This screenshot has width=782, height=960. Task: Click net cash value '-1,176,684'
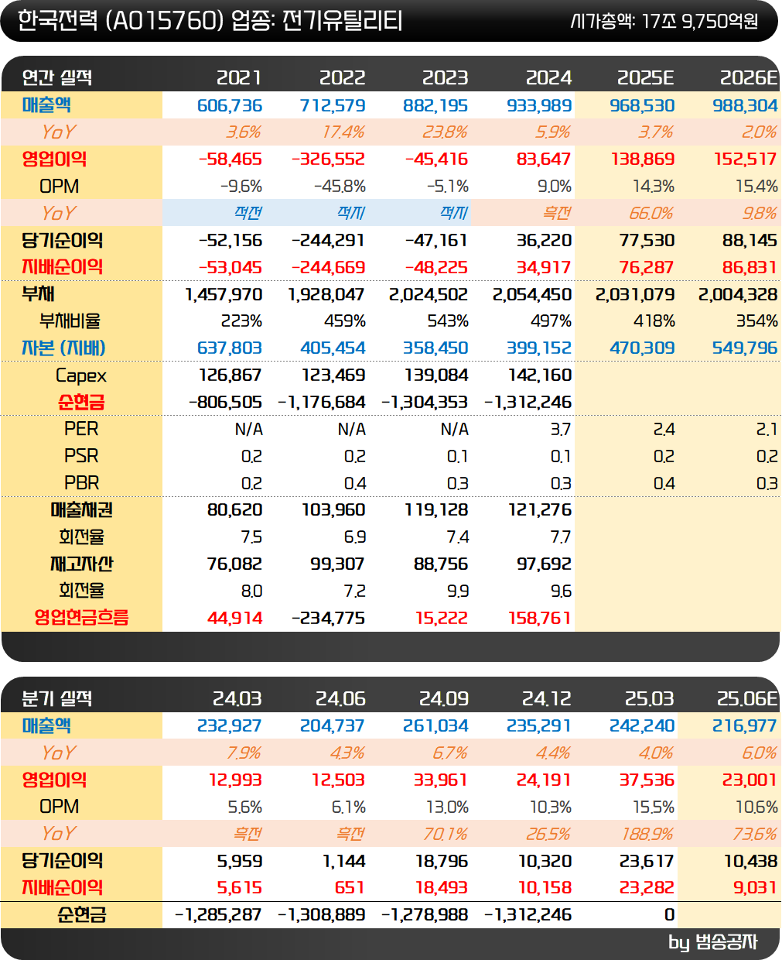point(321,403)
